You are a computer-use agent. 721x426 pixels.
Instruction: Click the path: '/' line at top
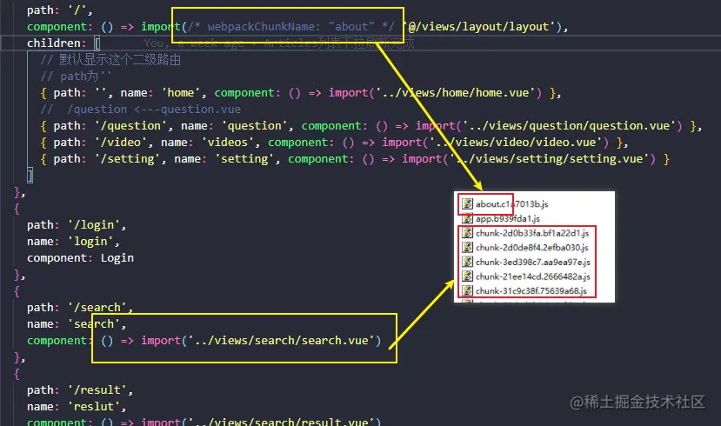(59, 10)
